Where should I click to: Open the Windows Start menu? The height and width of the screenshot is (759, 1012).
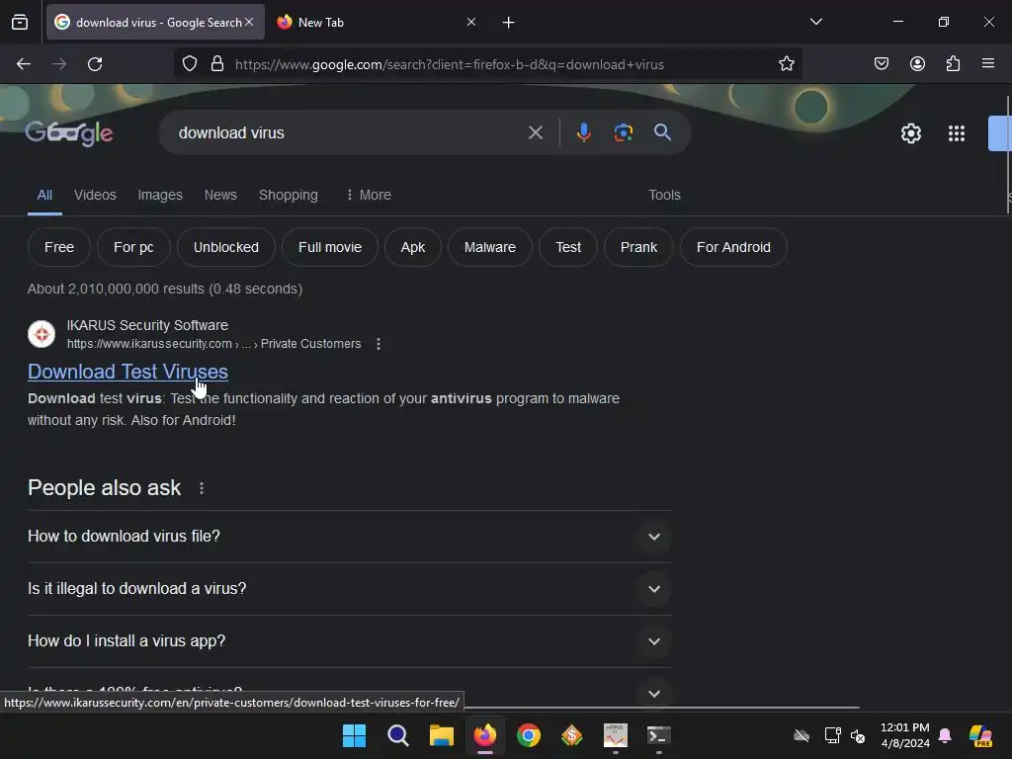coord(354,735)
